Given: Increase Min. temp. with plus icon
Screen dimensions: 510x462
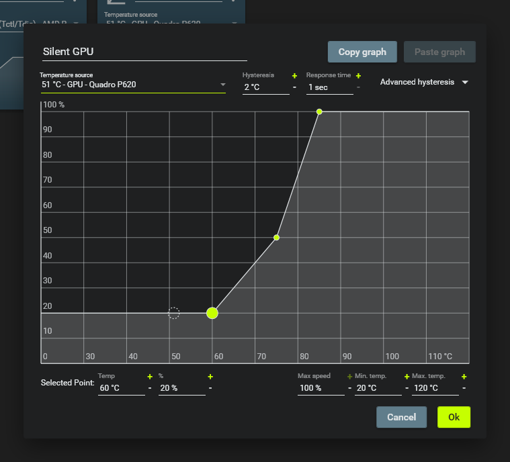Looking at the screenshot, I should [x=407, y=377].
